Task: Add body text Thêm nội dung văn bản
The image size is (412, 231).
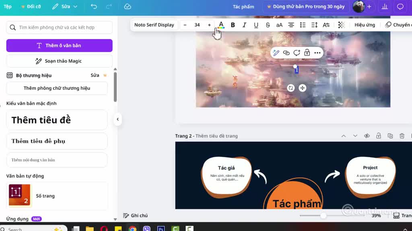Action: click(57, 160)
